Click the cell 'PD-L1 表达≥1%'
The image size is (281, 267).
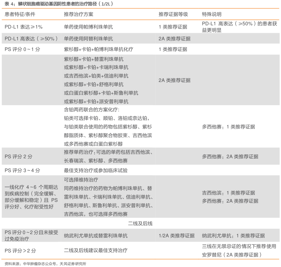23,27
